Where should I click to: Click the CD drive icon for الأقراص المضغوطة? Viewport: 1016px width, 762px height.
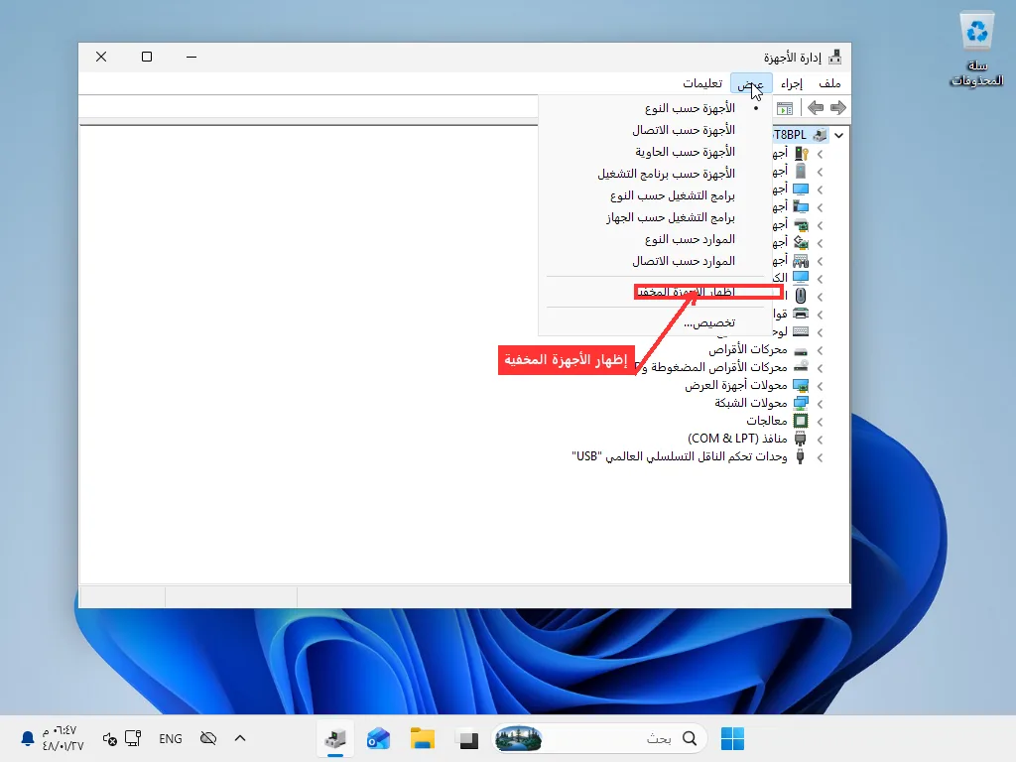tap(801, 367)
